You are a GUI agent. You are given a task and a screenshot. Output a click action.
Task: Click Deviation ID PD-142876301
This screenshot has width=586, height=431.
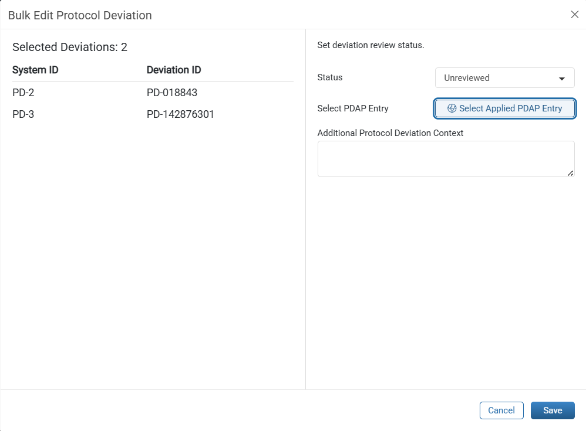[x=180, y=114]
